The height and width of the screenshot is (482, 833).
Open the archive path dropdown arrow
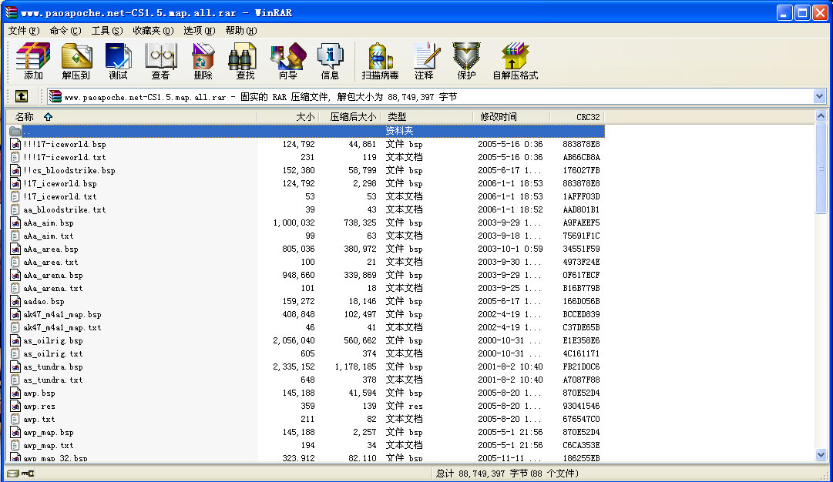(821, 96)
